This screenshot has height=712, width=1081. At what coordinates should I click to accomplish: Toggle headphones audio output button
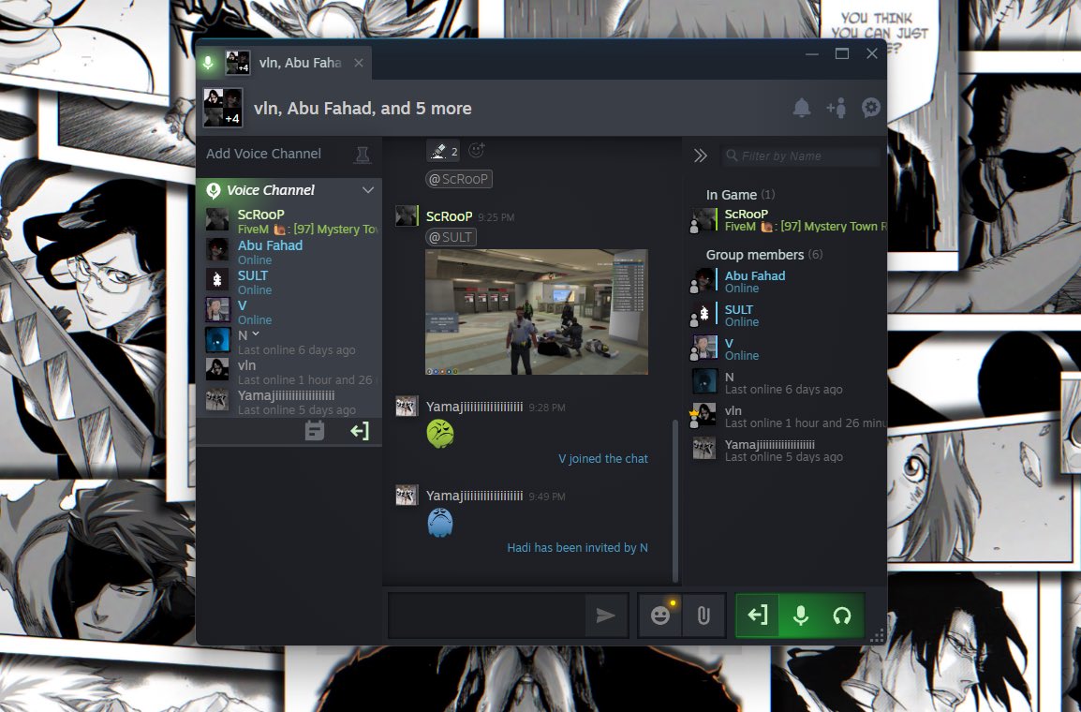pyautogui.click(x=842, y=615)
